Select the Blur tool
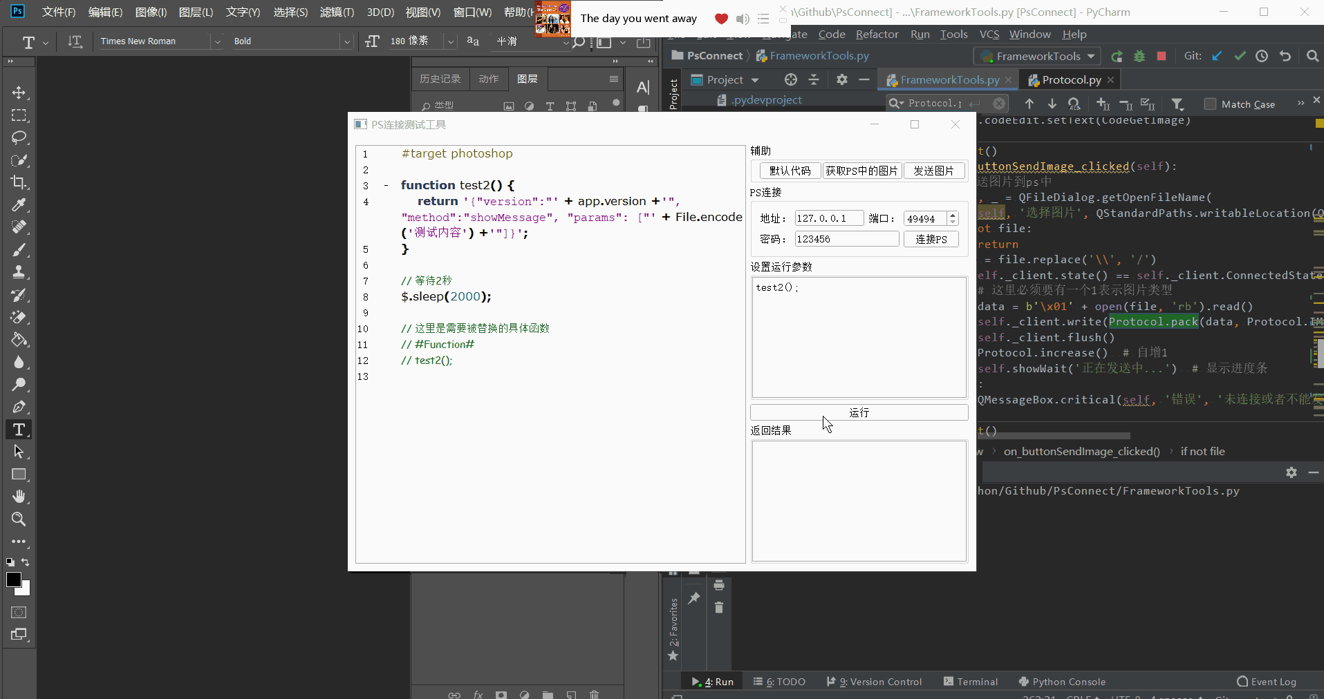The image size is (1324, 699). click(x=19, y=362)
